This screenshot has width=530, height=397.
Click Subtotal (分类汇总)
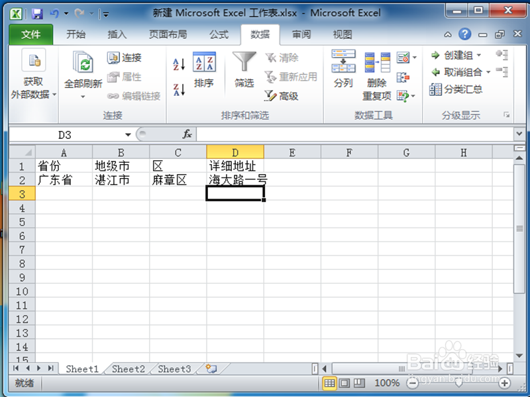coord(456,89)
